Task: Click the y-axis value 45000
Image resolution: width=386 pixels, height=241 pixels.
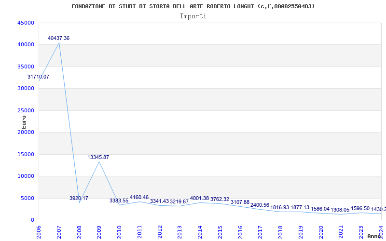Action: point(26,23)
